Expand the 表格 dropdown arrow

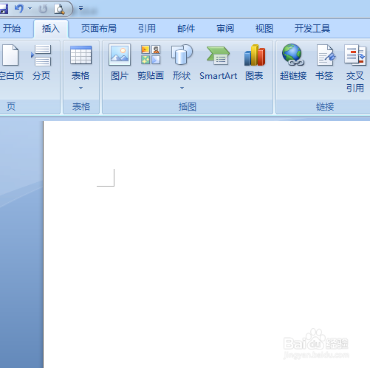[x=80, y=88]
